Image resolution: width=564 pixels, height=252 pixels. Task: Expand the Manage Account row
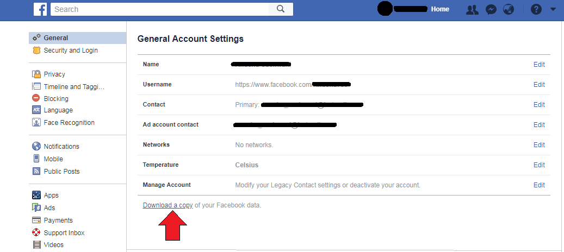pos(344,185)
